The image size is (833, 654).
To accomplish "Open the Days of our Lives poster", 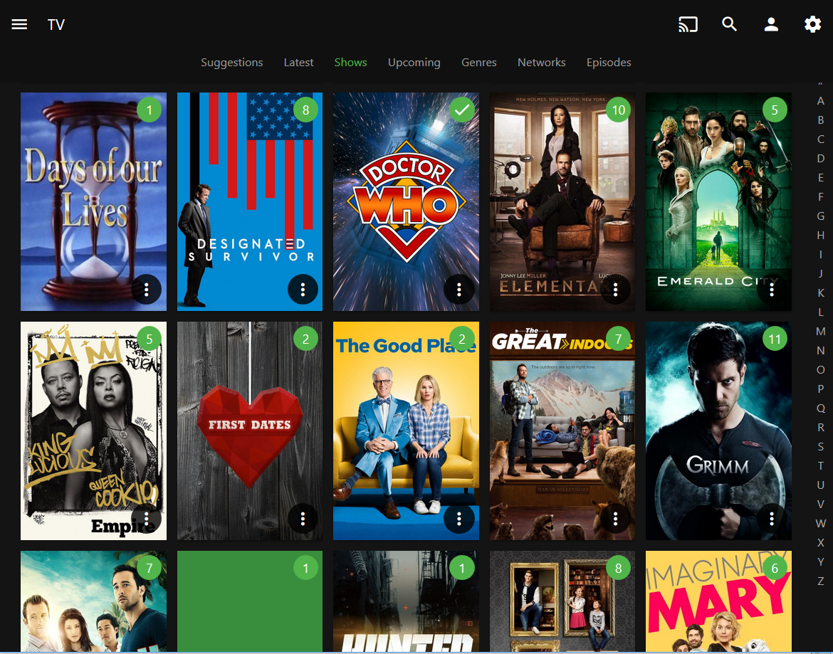I will (93, 201).
